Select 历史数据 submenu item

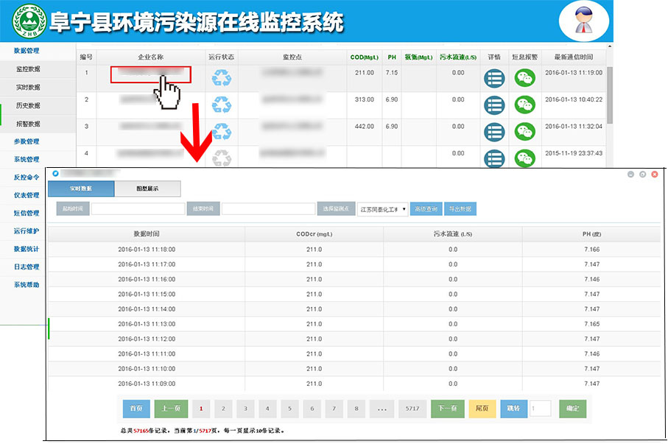[x=28, y=106]
